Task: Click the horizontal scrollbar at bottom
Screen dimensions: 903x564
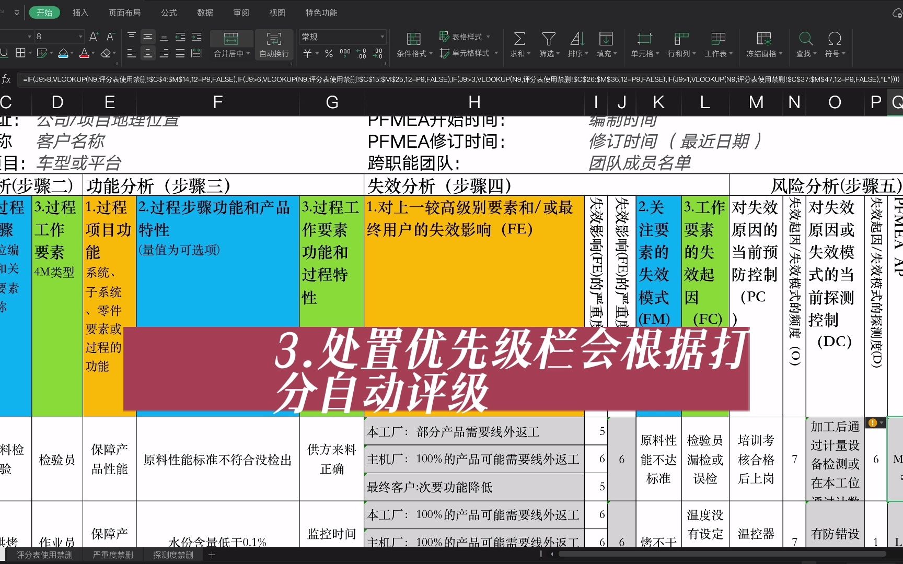Action: pyautogui.click(x=723, y=554)
